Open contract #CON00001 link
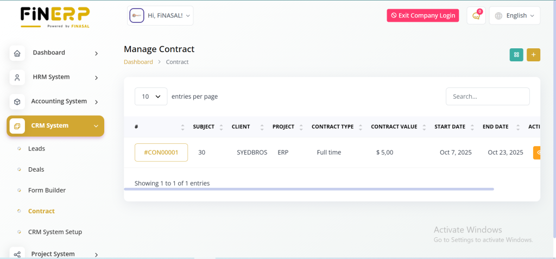Viewport: 556px width, 259px height. [x=161, y=153]
